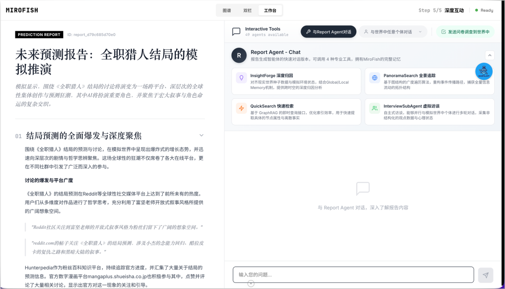
Task: Click the send message paper plane icon
Action: point(485,275)
